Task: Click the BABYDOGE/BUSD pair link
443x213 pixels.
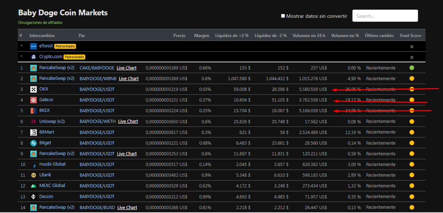Action: pos(97,207)
